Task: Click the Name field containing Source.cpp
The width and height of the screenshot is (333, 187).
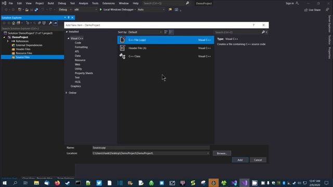Action: tap(151, 148)
